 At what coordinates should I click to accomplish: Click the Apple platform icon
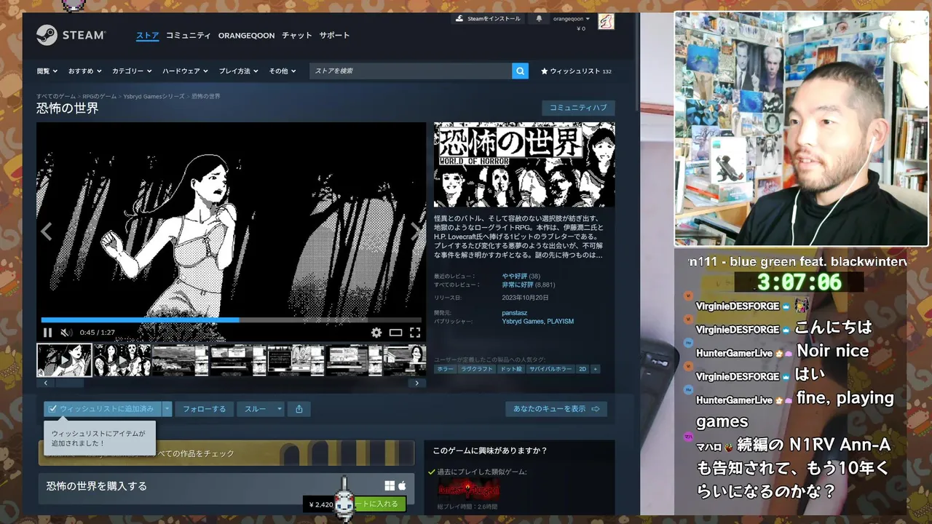(x=402, y=485)
